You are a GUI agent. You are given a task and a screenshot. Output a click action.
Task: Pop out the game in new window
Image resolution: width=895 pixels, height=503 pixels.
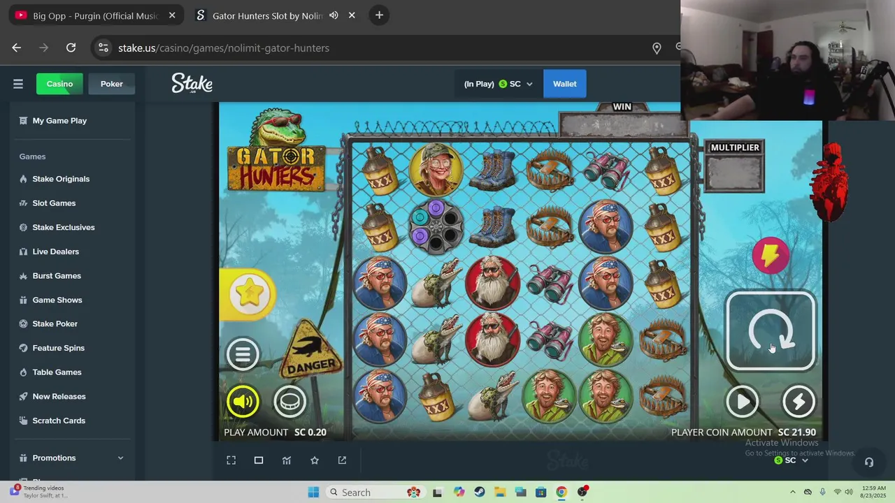pyautogui.click(x=342, y=460)
